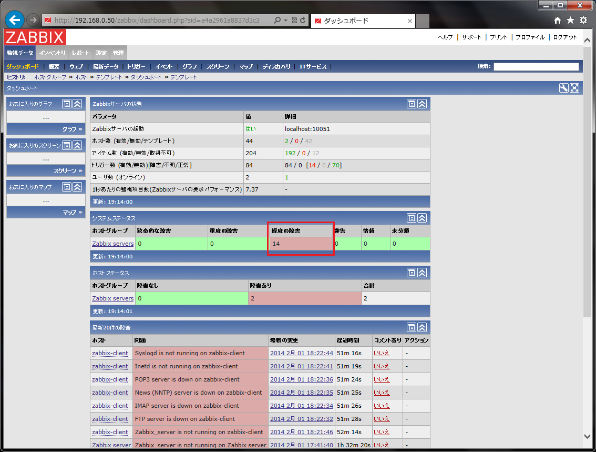Open the ウェブ submenu item
The image size is (596, 452).
(x=76, y=67)
